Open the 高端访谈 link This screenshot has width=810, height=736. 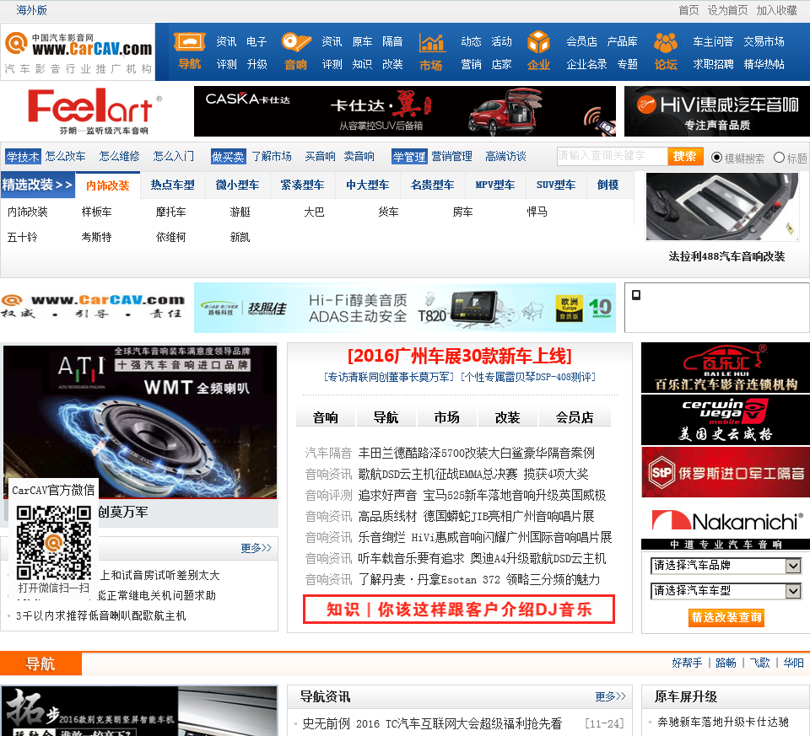pos(505,156)
